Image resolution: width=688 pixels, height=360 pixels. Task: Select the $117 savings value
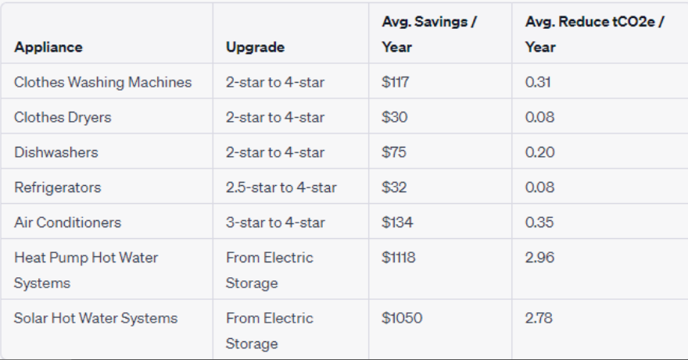[x=396, y=82]
